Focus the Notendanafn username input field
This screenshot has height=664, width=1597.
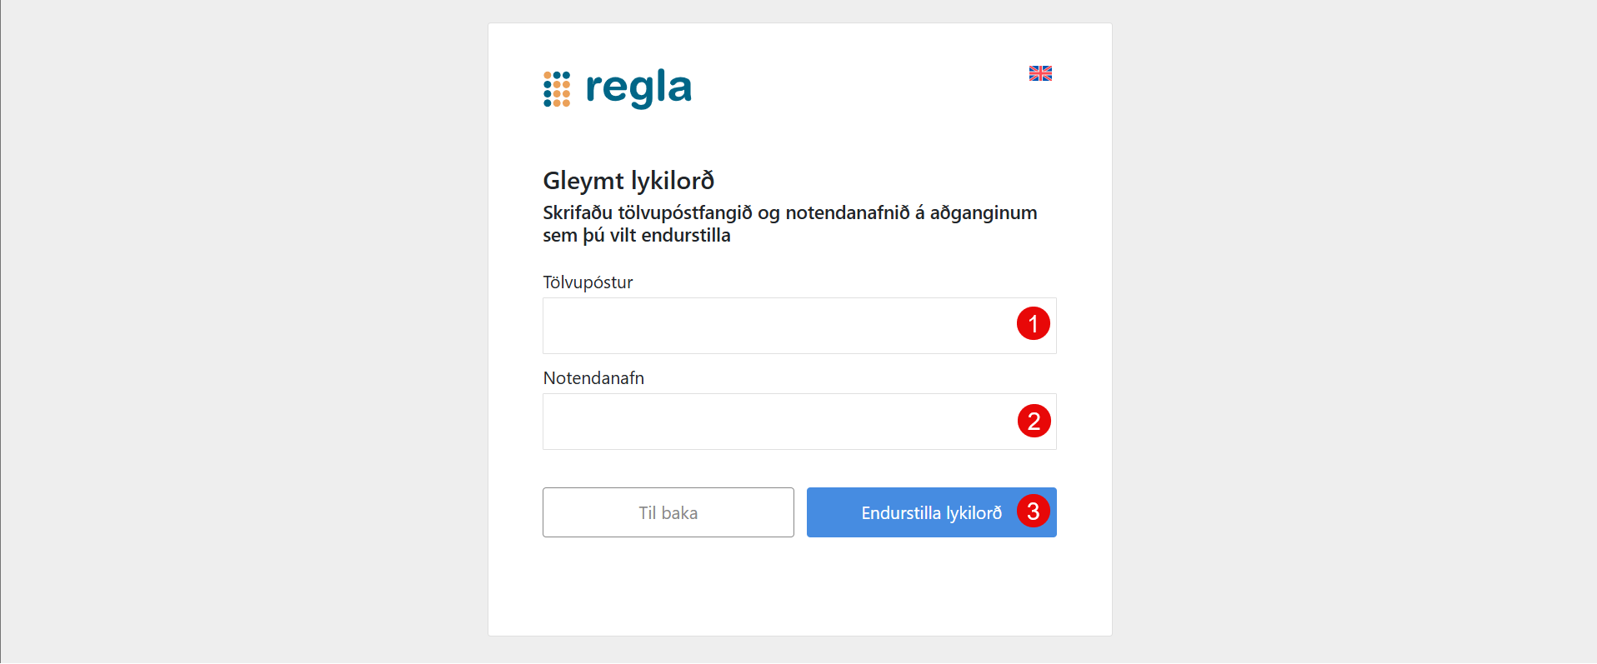pyautogui.click(x=775, y=422)
